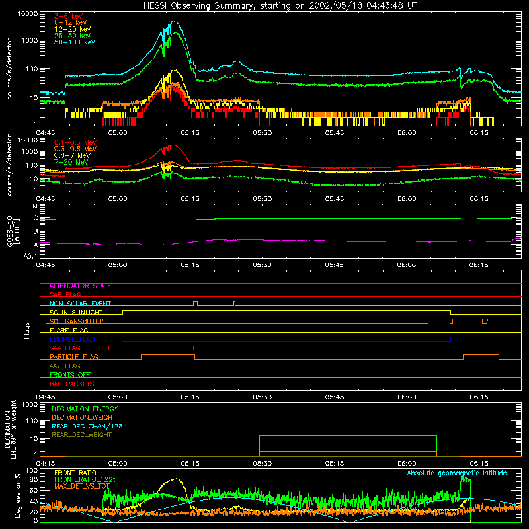The width and height of the screenshot is (529, 529).
Task: Pick the GAP_FLAG label
Action: 65,294
